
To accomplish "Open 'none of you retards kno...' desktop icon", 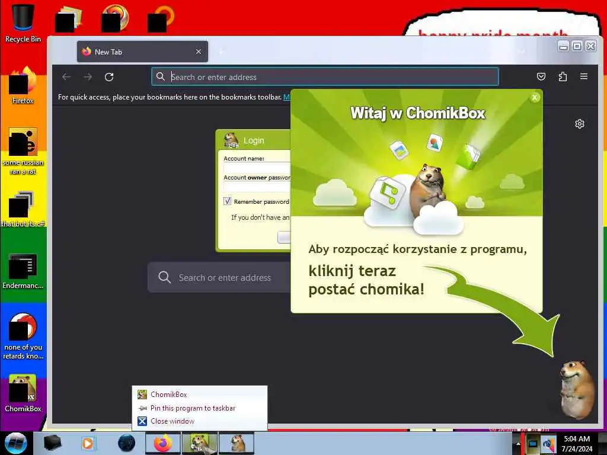I will (x=23, y=336).
